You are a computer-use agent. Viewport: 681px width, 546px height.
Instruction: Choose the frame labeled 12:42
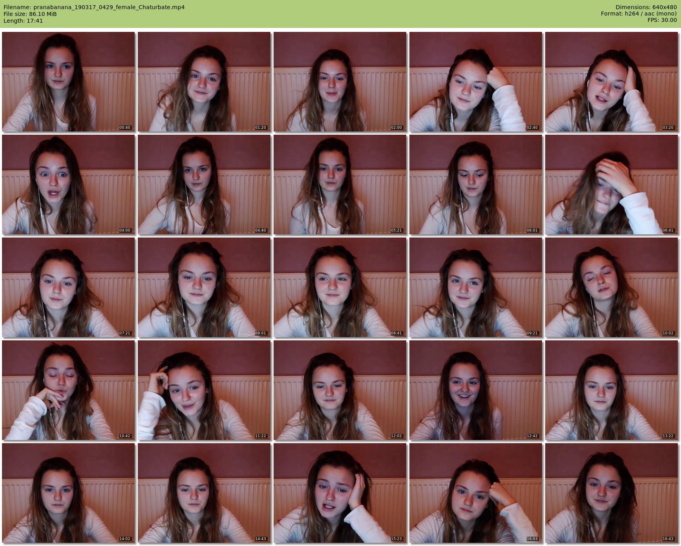(x=476, y=390)
